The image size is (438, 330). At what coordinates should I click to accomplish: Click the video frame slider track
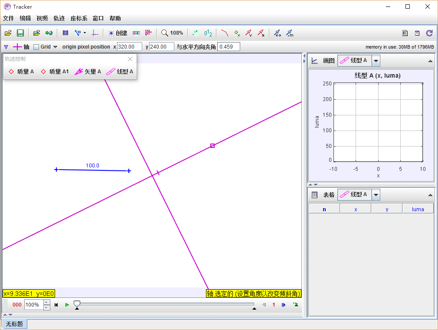click(x=165, y=304)
